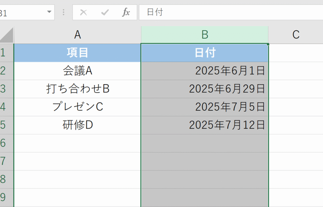This screenshot has height=207, width=323.
Task: Select column A header
Action: click(x=78, y=35)
